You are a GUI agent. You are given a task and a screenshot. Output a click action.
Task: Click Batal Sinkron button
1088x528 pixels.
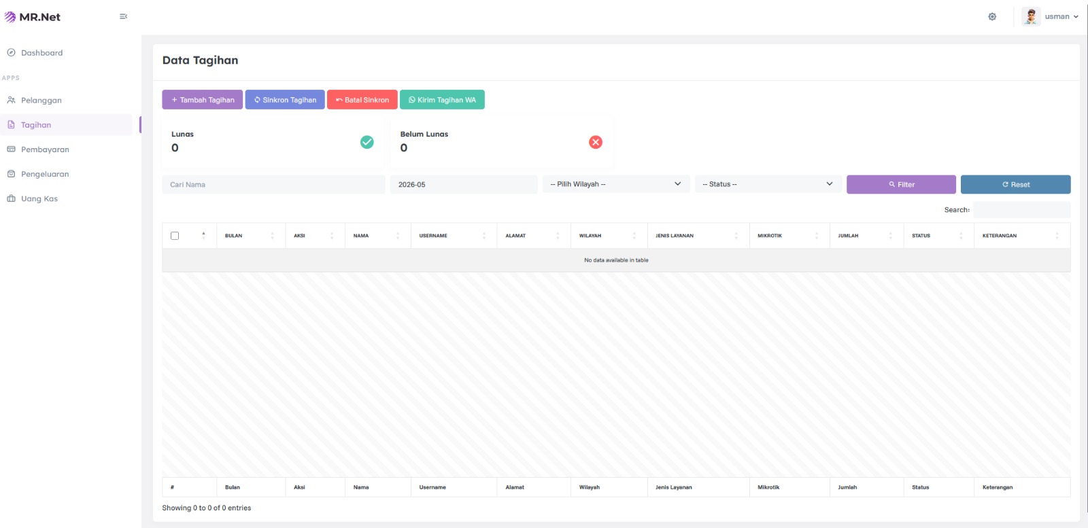362,100
